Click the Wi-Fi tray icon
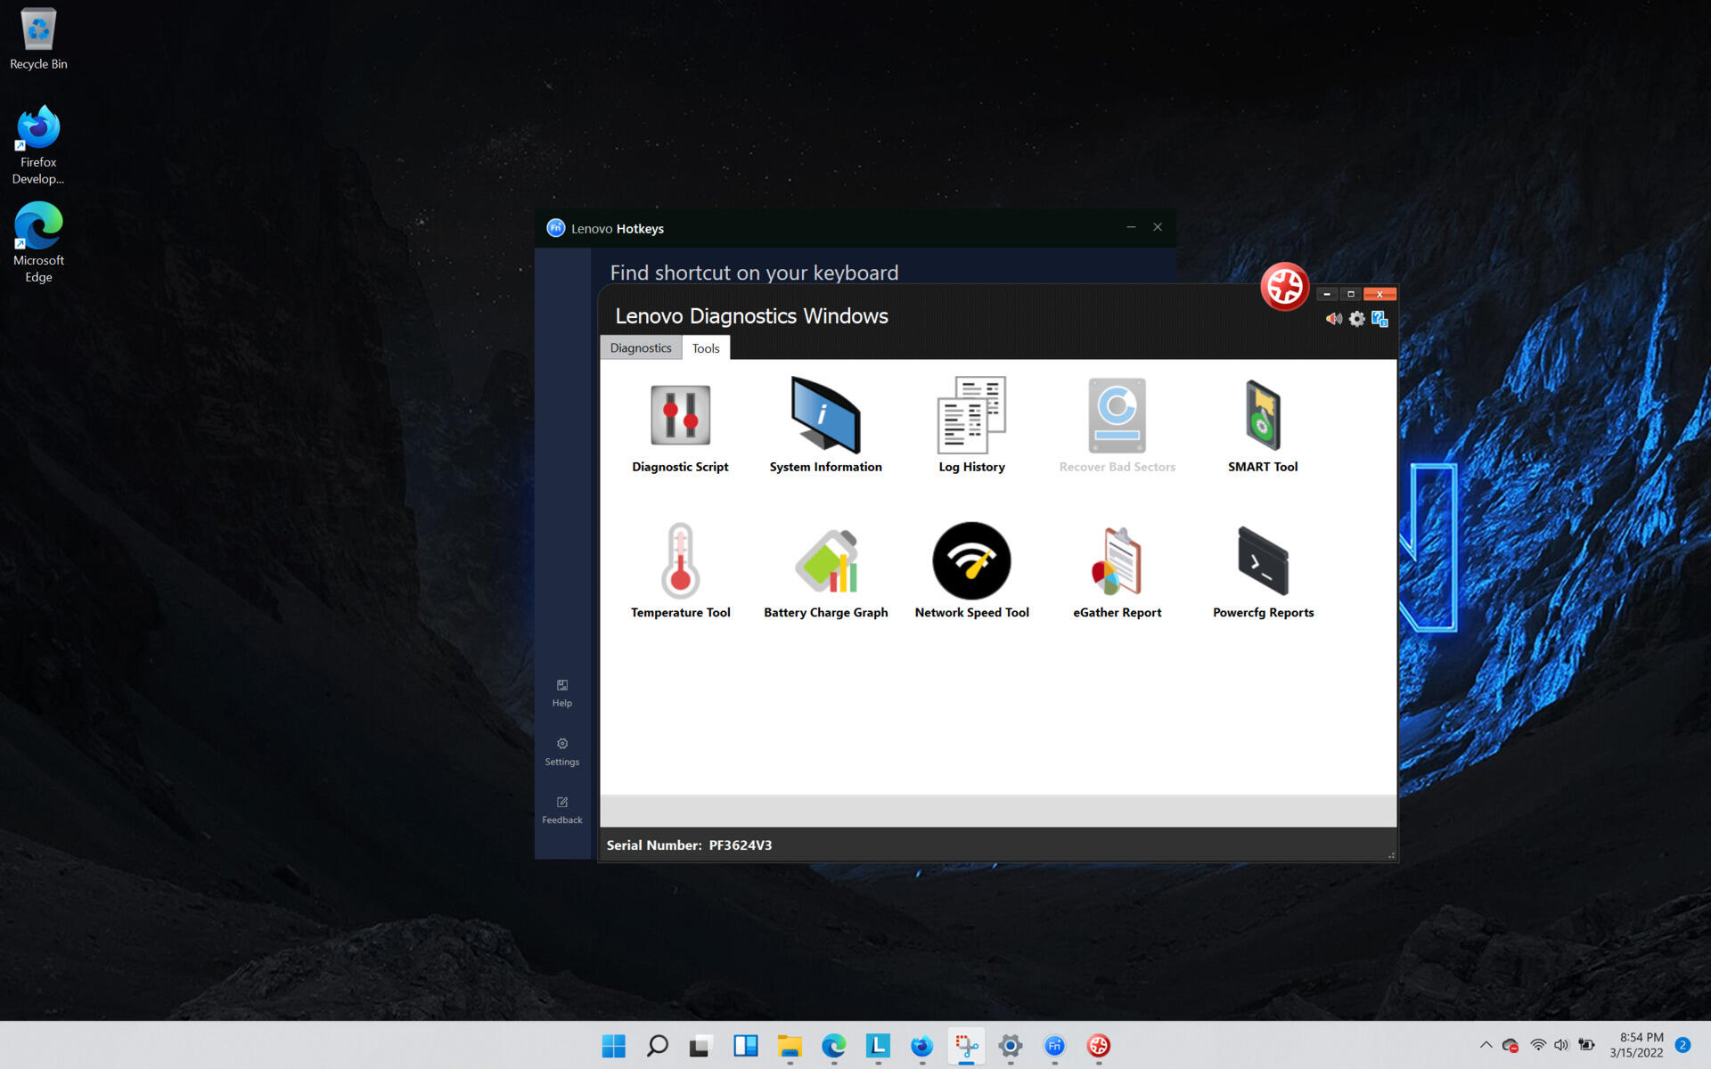Viewport: 1711px width, 1069px height. click(1538, 1045)
